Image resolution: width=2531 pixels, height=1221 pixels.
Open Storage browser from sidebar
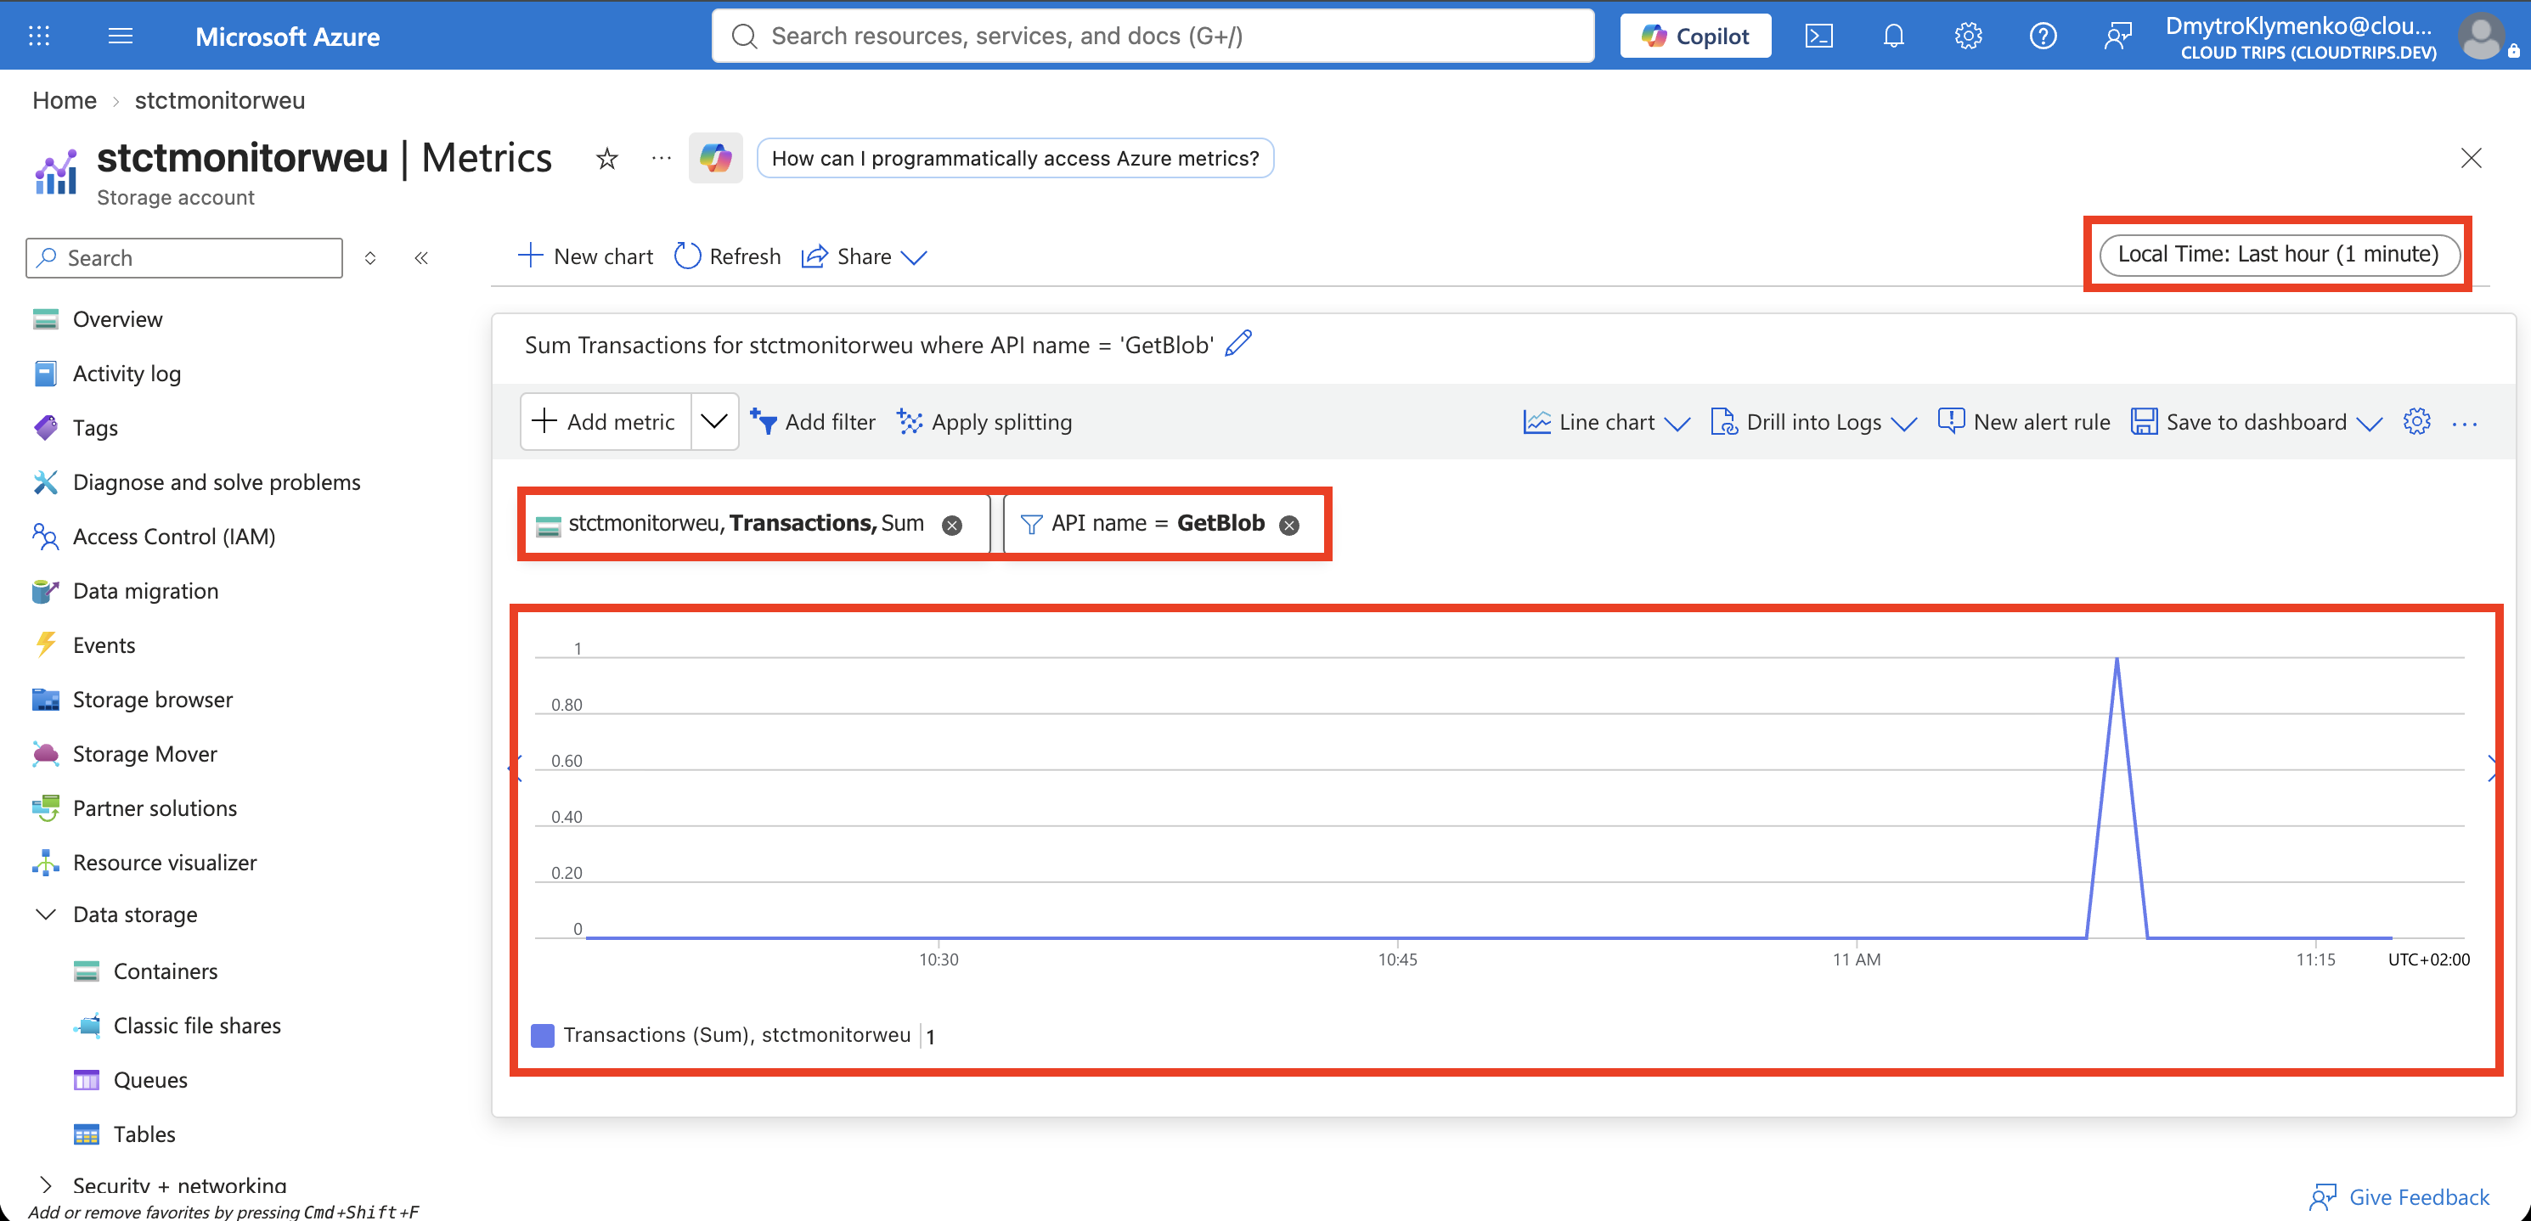(152, 700)
